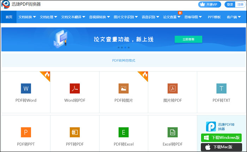This screenshot has height=152, width=247.
Task: Expand the 图片文字识别 menu
Action: click(126, 17)
